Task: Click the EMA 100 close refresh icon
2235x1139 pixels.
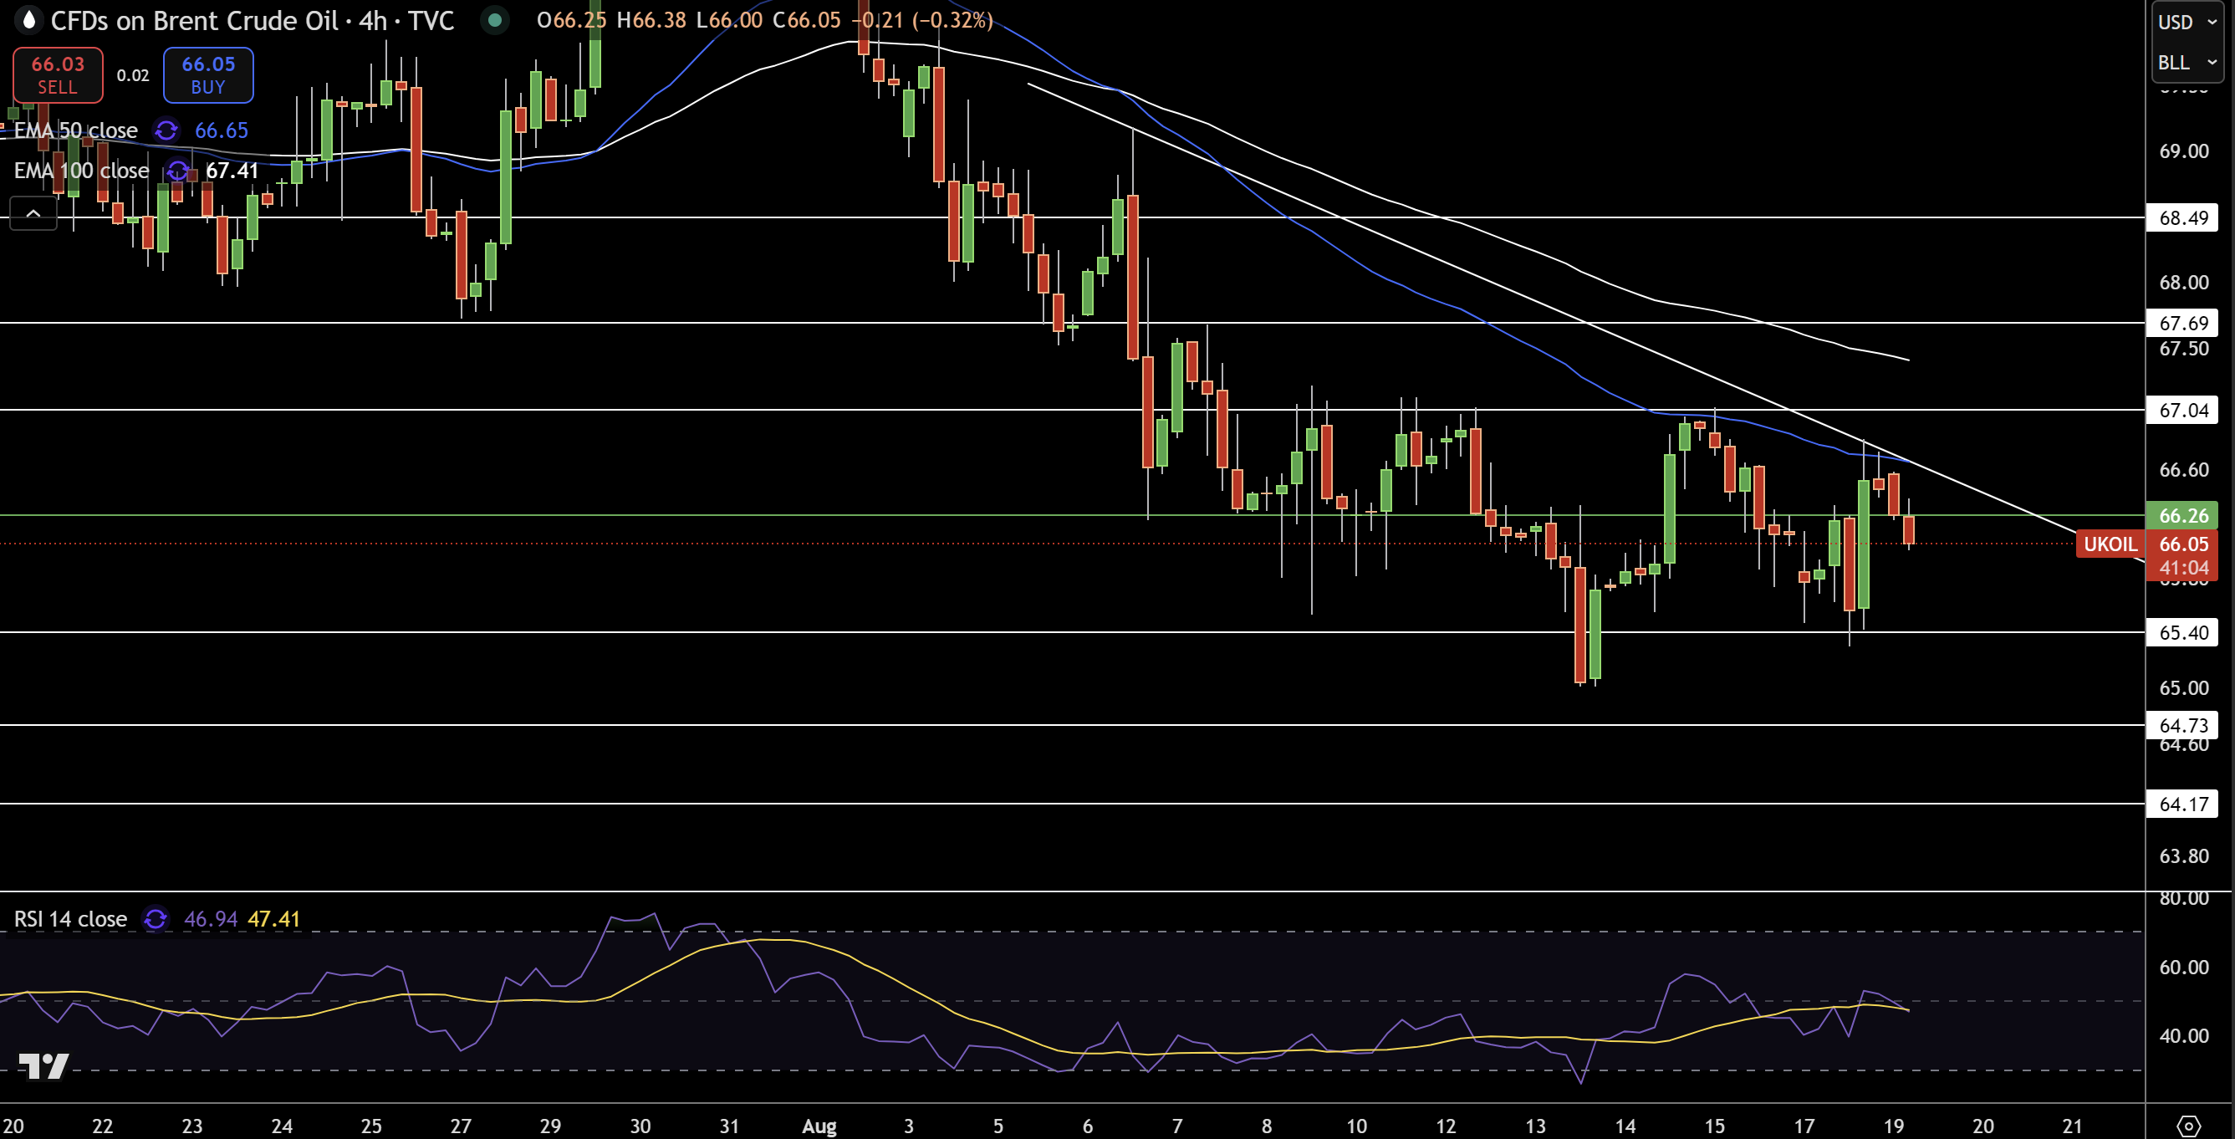Action: pos(177,171)
